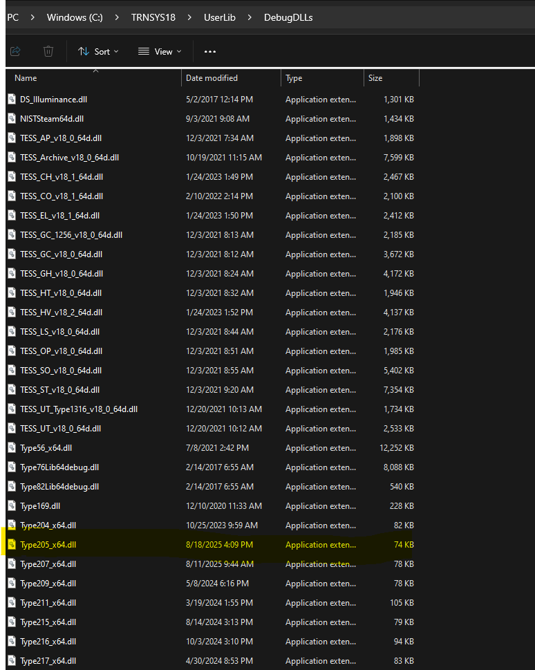535x670 pixels.
Task: Select the TESS_Archive_v18_0_64d.dll file name
Action: point(69,158)
